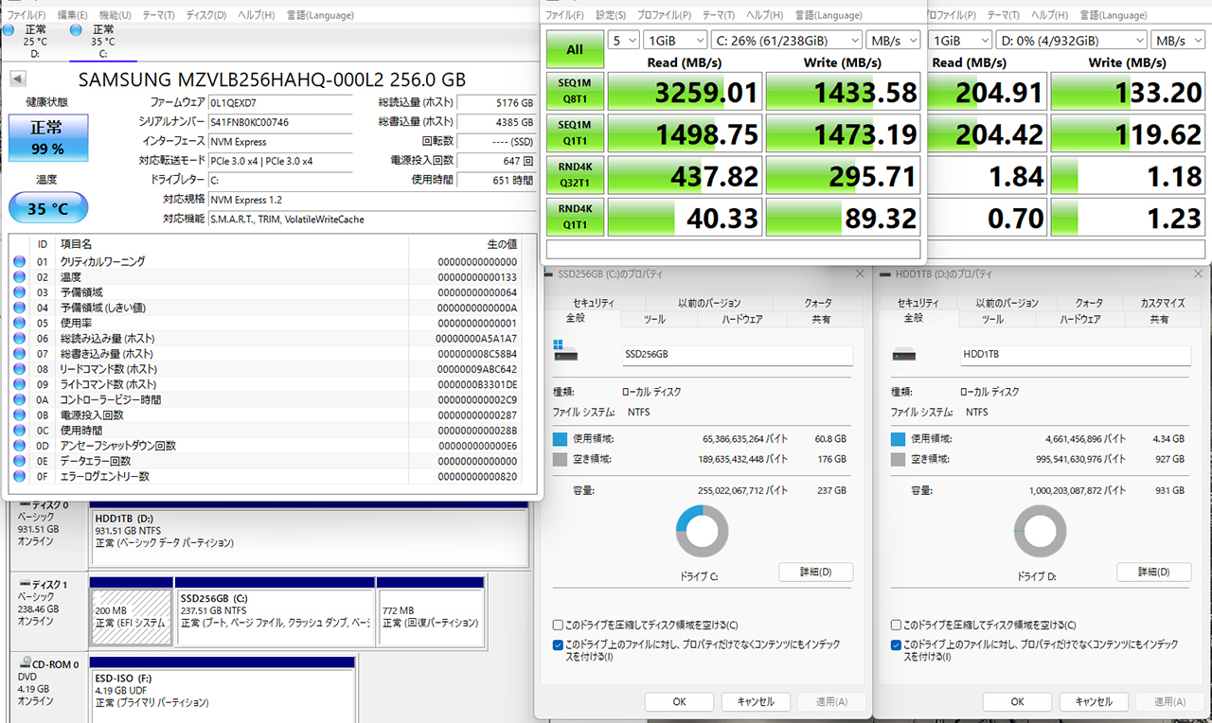Open 1GiB size dropdown in D: benchmark window
The width and height of the screenshot is (1212, 723).
960,40
